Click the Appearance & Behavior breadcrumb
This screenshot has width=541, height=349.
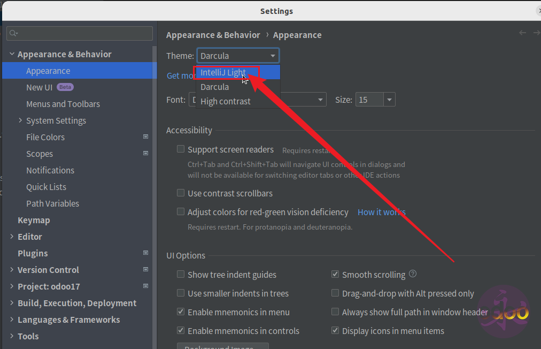coord(213,35)
